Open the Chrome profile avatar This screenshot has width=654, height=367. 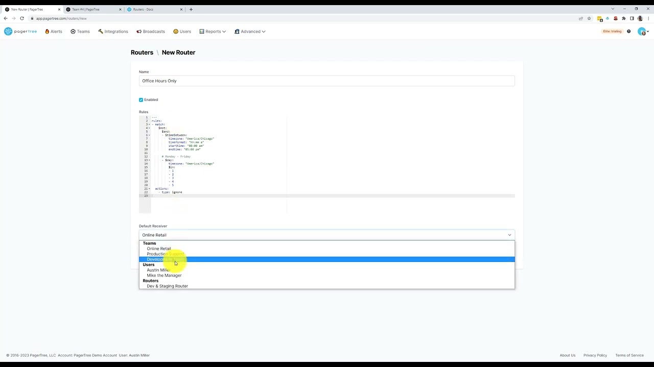point(640,18)
